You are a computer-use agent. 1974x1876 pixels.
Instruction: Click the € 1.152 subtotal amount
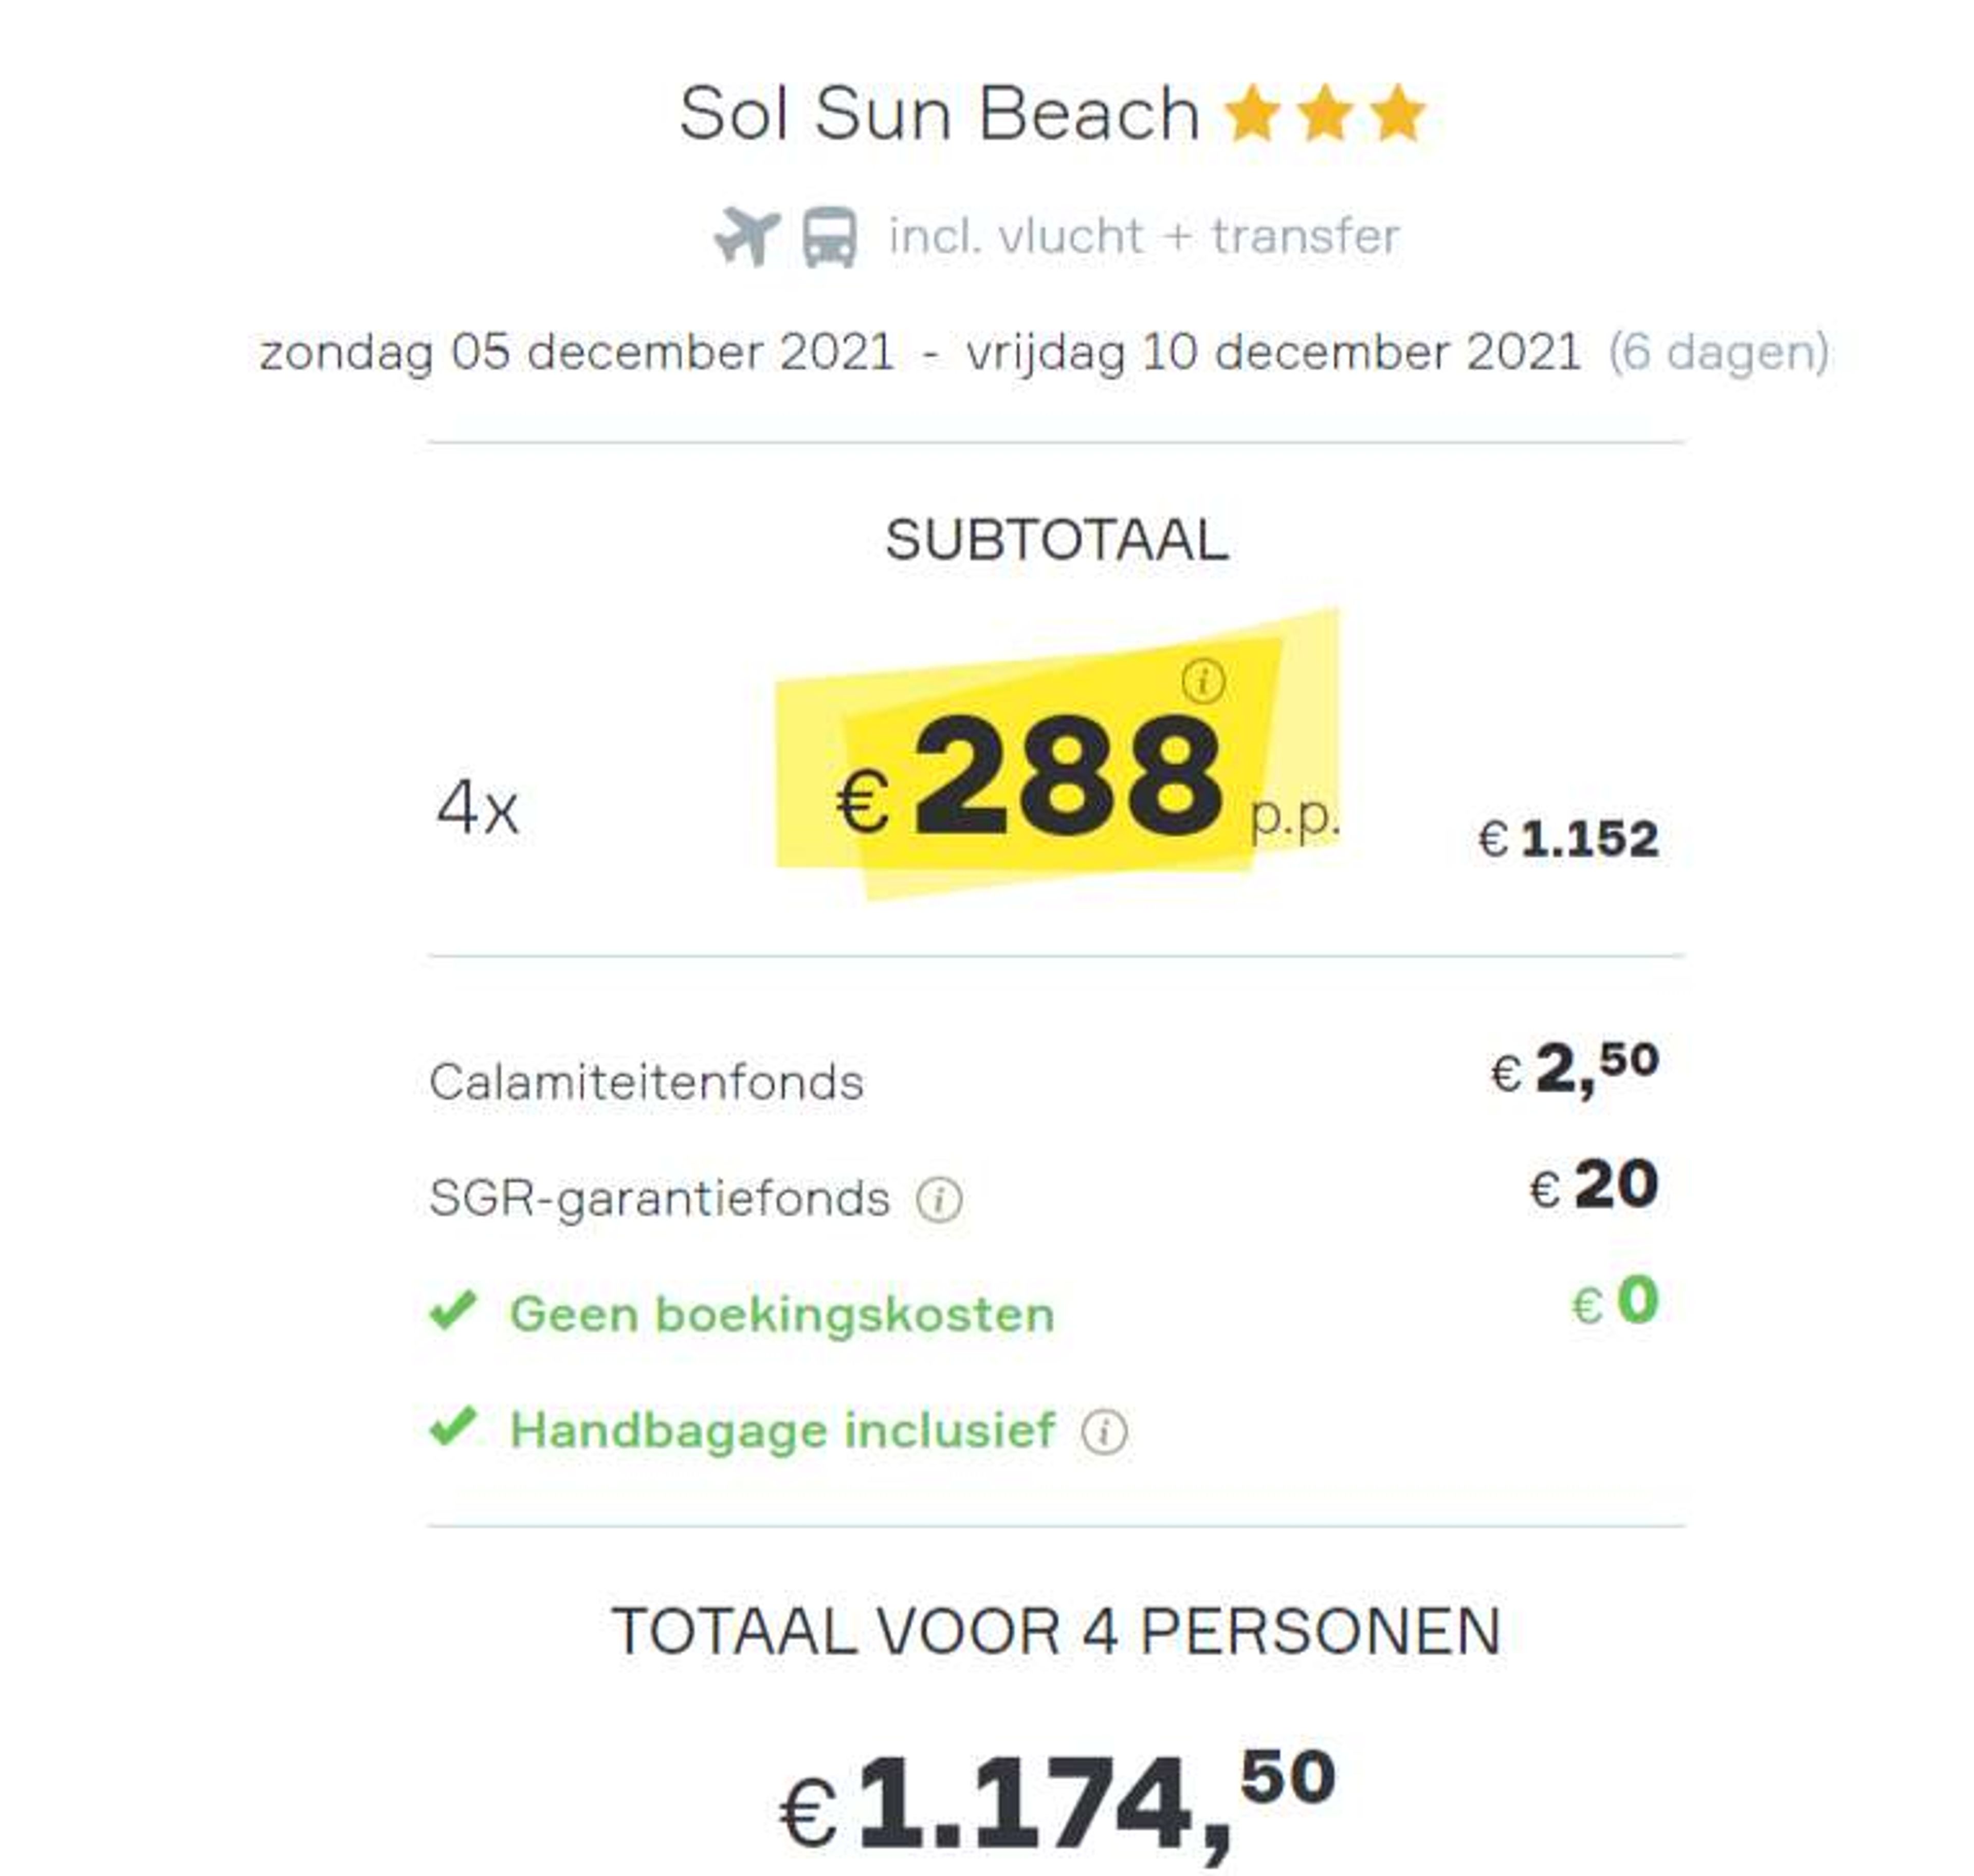click(x=1568, y=838)
